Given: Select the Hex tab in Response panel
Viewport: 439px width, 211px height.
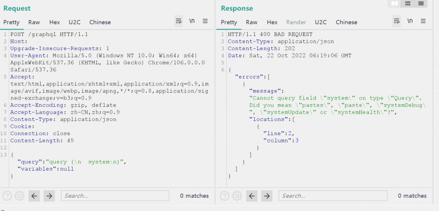Looking at the screenshot, I should pos(272,22).
